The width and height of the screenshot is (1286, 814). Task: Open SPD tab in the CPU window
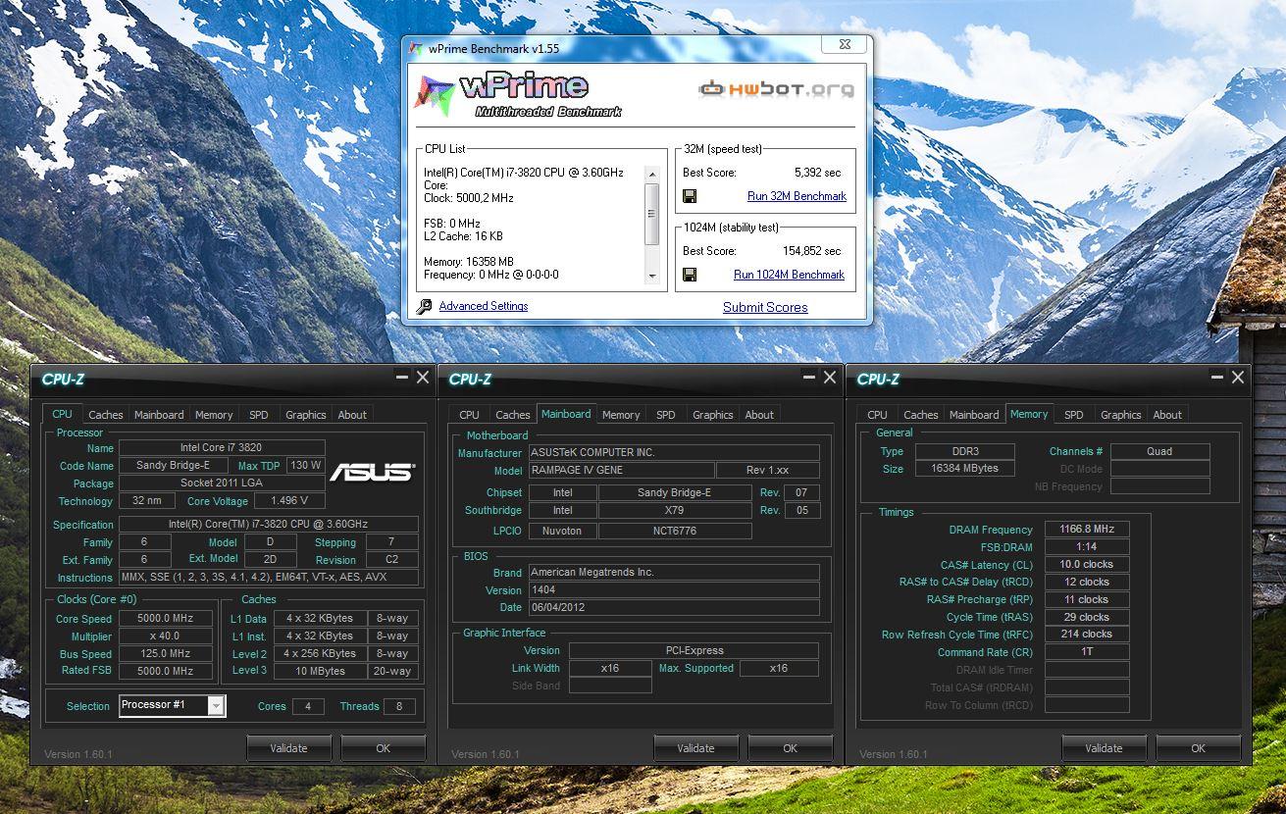(x=259, y=415)
